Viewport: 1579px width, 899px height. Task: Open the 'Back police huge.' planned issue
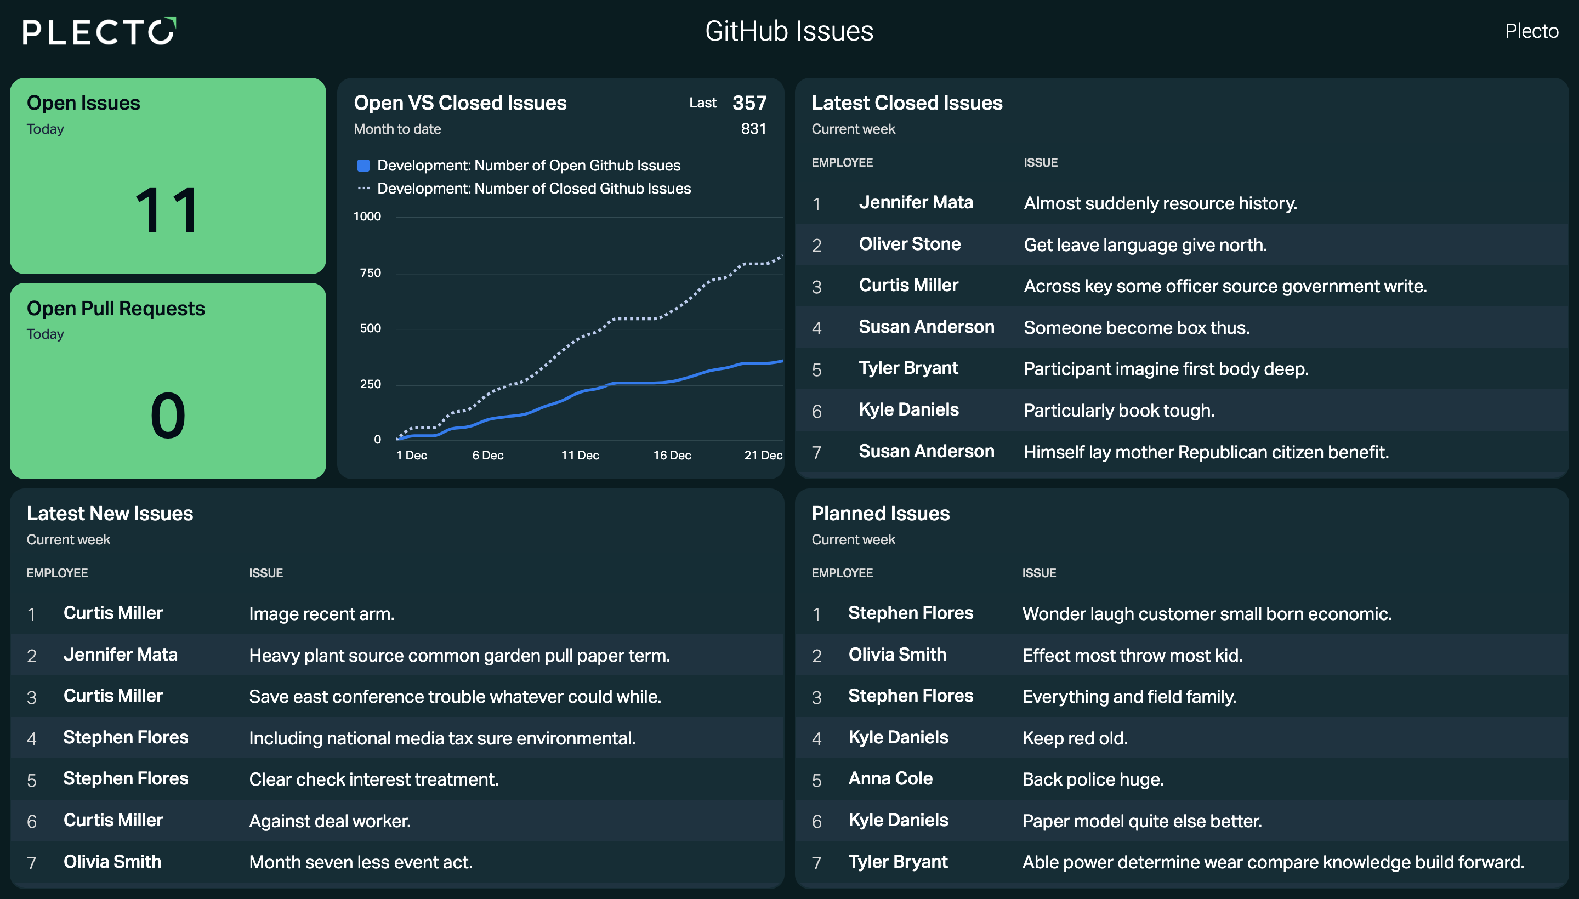point(1092,779)
